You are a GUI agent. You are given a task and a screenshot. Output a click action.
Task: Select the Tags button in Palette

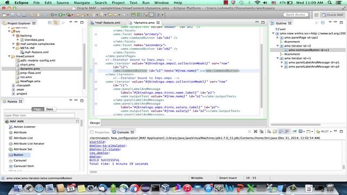pos(38,109)
